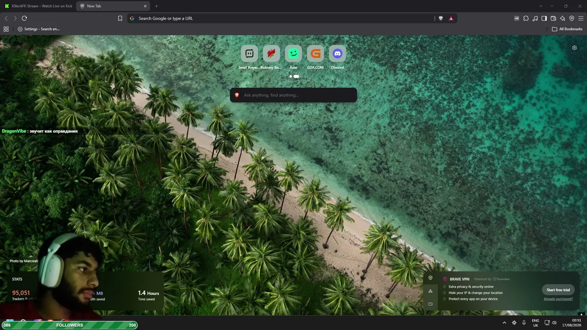Screen dimensions: 587x330
Task: Open the media playlist music-note icon
Action: 535,18
